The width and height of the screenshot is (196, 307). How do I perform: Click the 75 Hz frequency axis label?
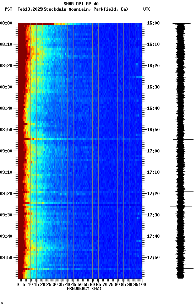pyautogui.click(x=111, y=285)
